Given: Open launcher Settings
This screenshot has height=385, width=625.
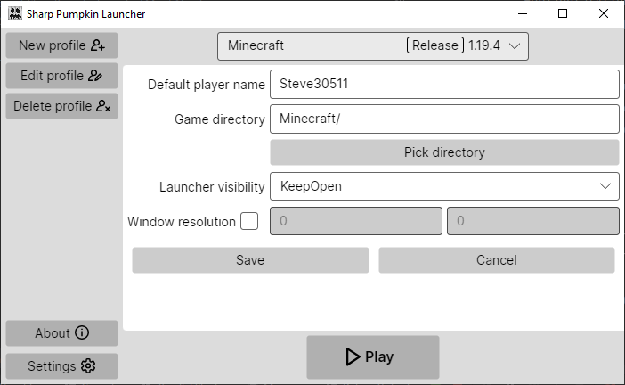Looking at the screenshot, I should pyautogui.click(x=61, y=366).
